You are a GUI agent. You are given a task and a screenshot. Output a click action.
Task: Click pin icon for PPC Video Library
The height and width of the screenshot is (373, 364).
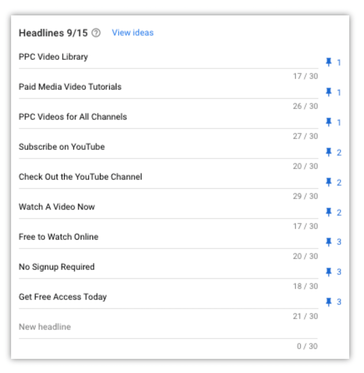point(329,62)
